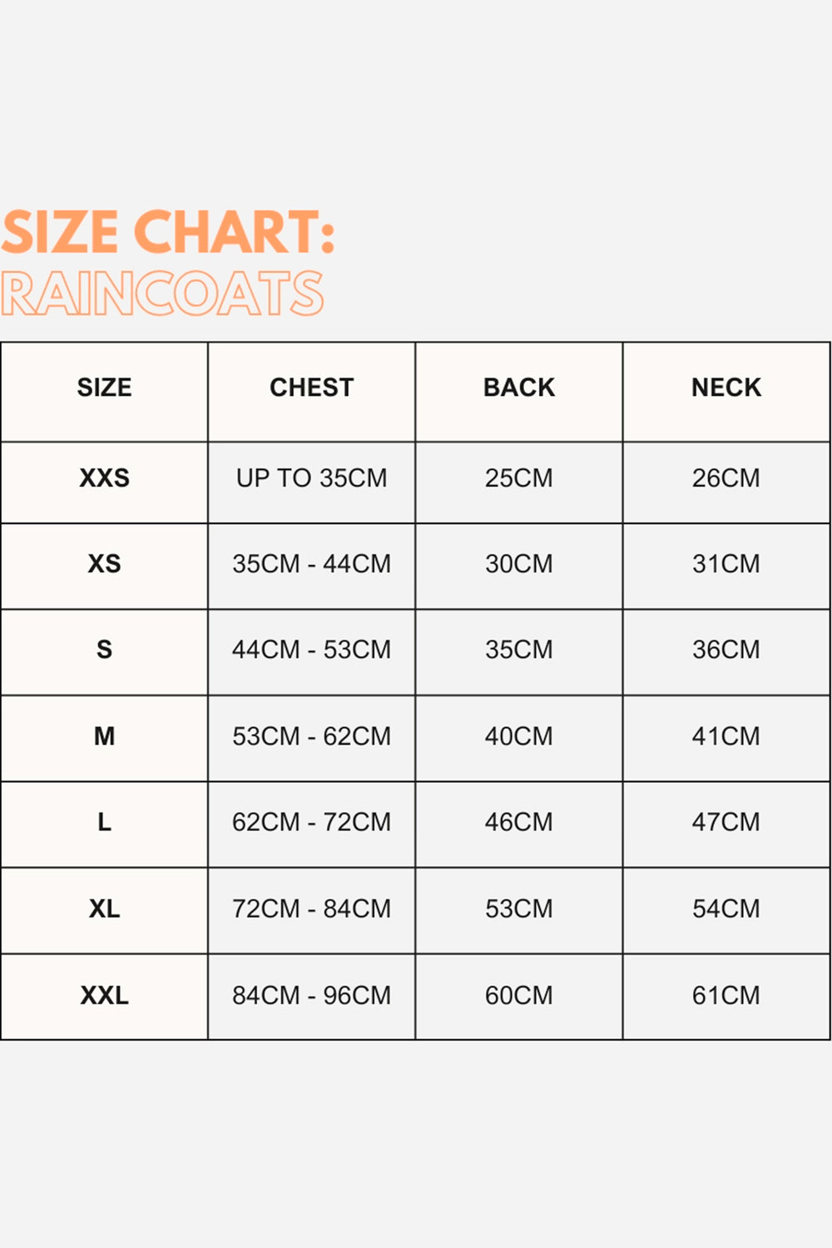Select the CHEST column header
Viewport: 832px width, 1248px height.
tap(312, 388)
